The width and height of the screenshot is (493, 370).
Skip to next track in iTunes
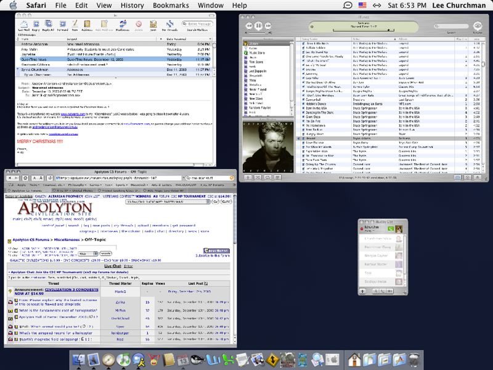point(269,25)
